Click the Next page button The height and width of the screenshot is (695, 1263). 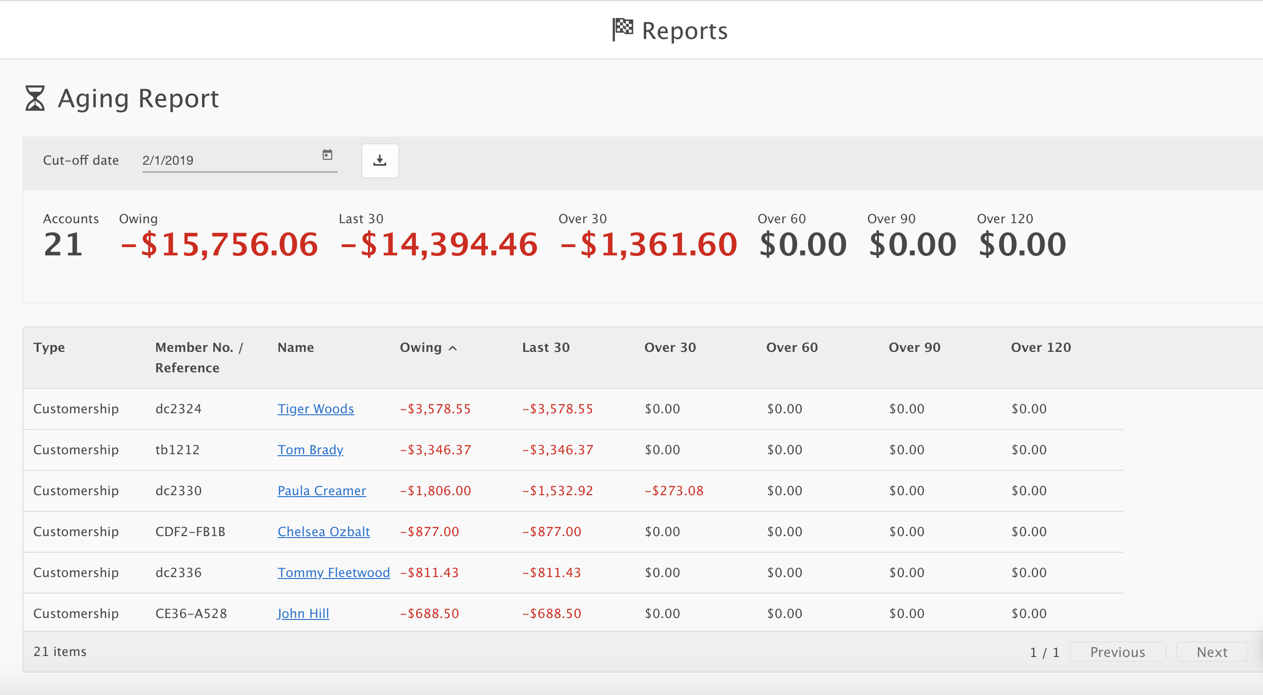pyautogui.click(x=1211, y=652)
